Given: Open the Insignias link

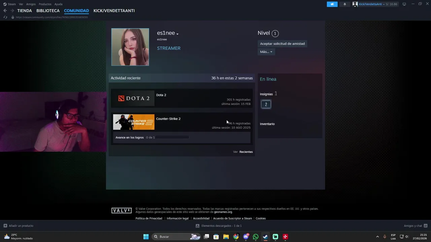Looking at the screenshot, I should [266, 94].
